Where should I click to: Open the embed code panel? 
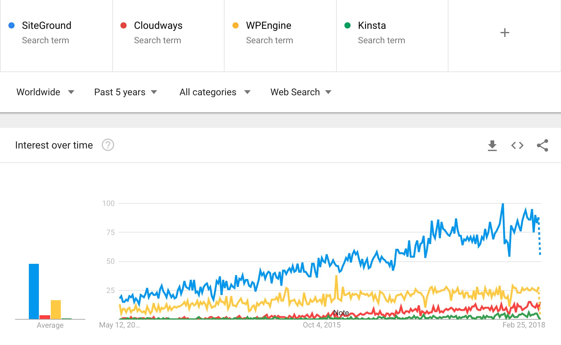pos(517,145)
